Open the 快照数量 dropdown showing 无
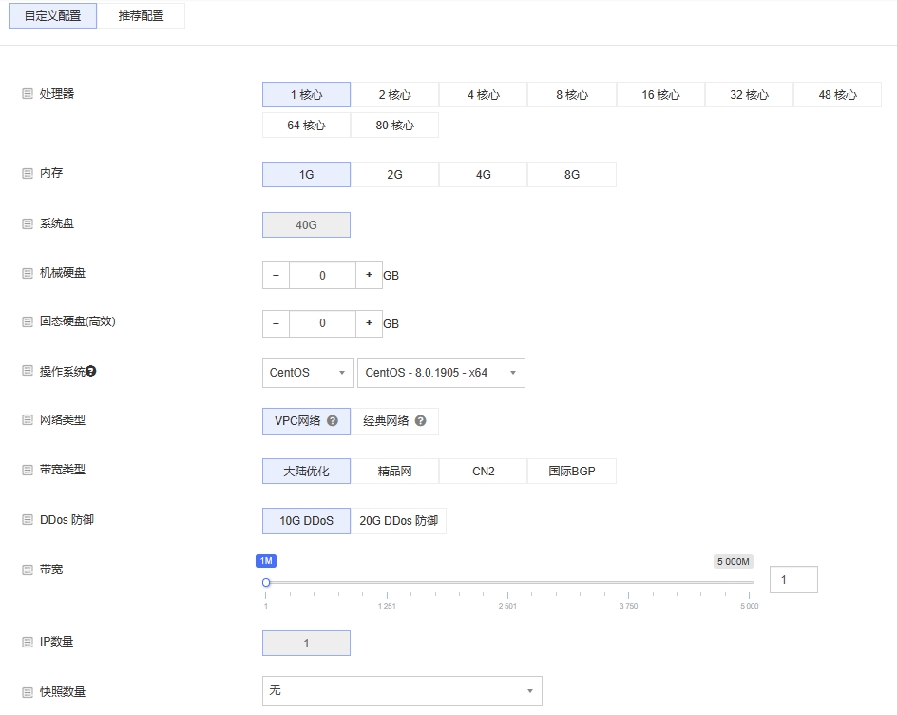Image resolution: width=897 pixels, height=715 pixels. [401, 691]
